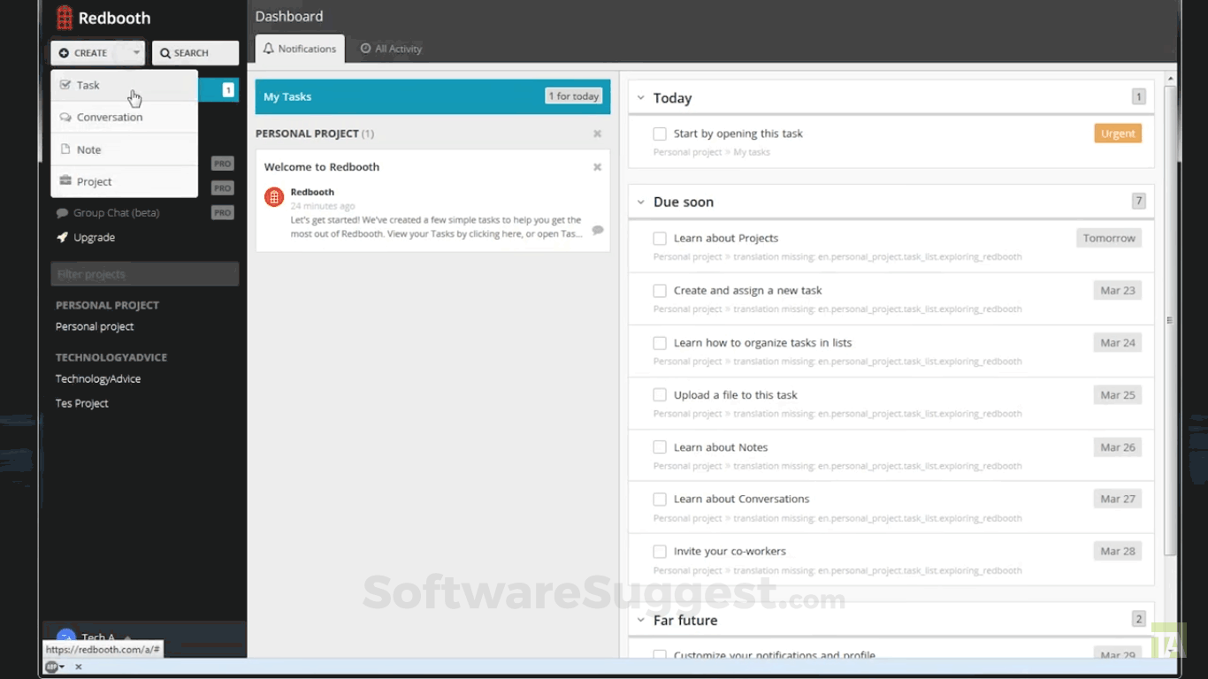Choose Project from the Create menu
Image resolution: width=1208 pixels, height=679 pixels.
click(124, 181)
